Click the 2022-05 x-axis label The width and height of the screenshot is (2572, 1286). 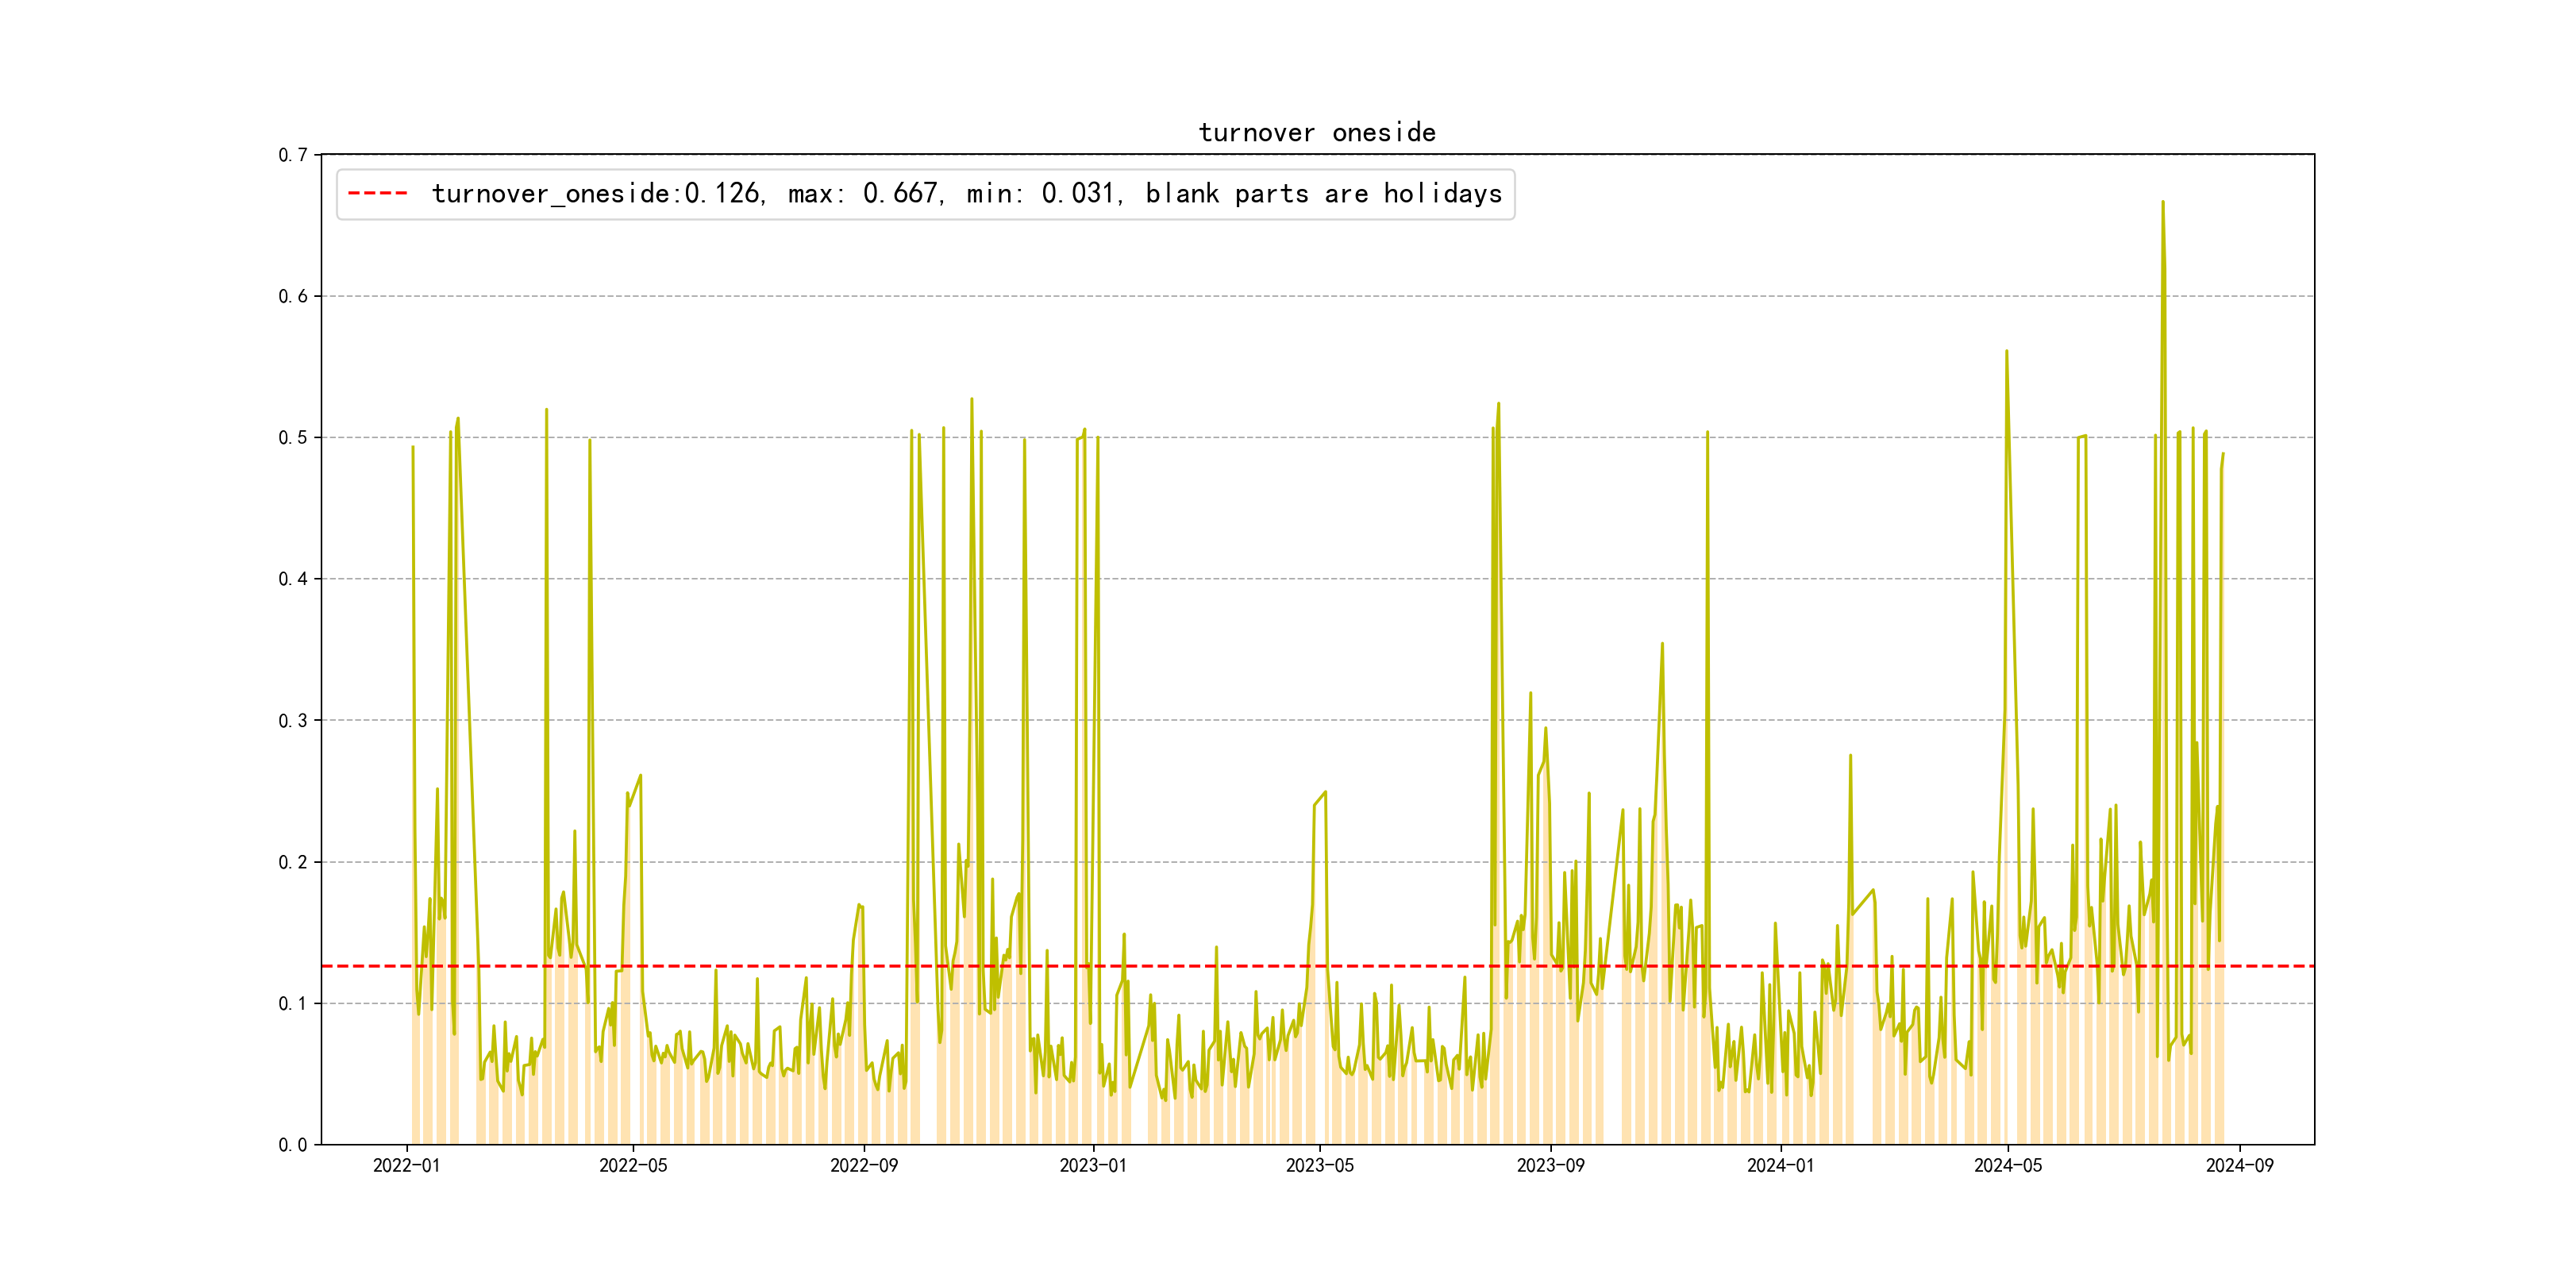pos(633,1165)
